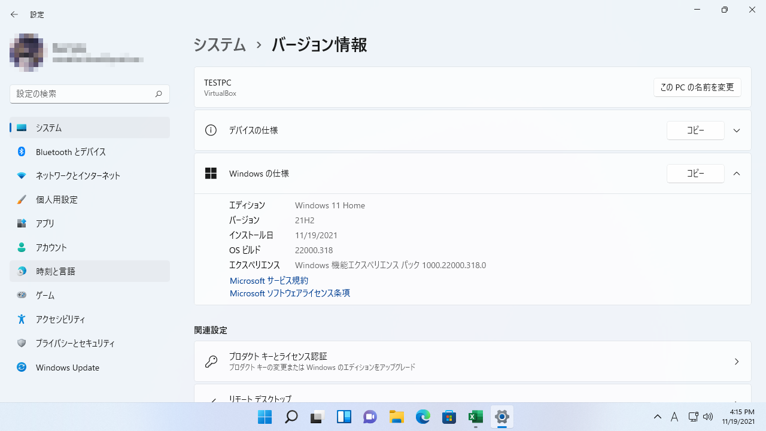The height and width of the screenshot is (431, 766).
Task: Open Microsoft ソフトウェアライセンス条項 link
Action: (290, 293)
